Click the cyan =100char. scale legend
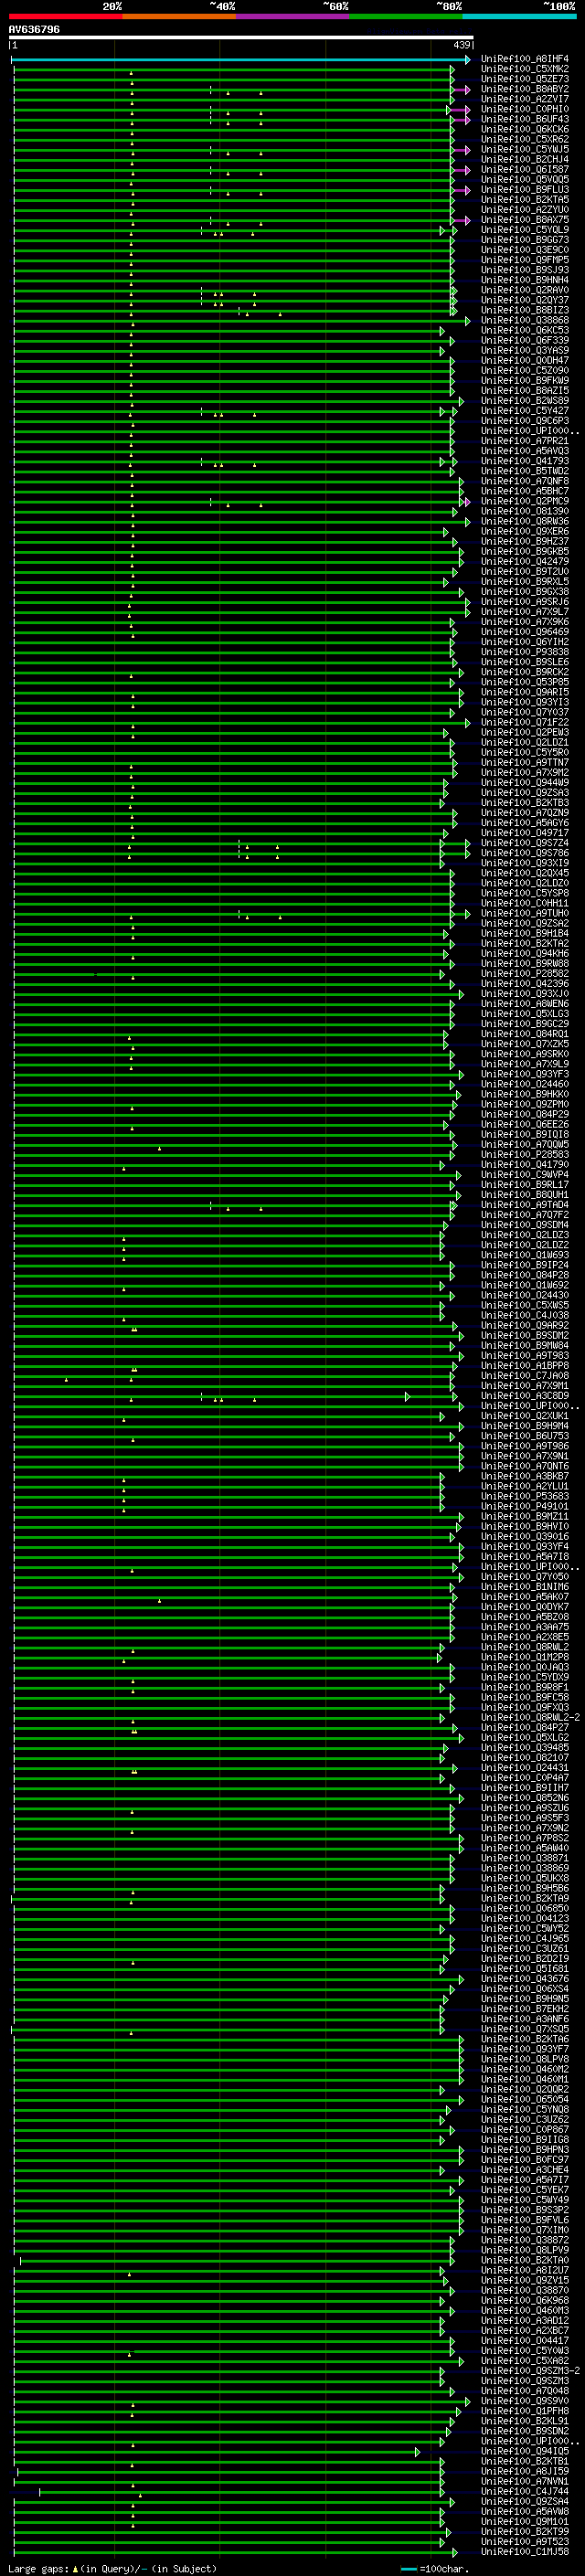The width and height of the screenshot is (585, 2576). coord(435,2568)
